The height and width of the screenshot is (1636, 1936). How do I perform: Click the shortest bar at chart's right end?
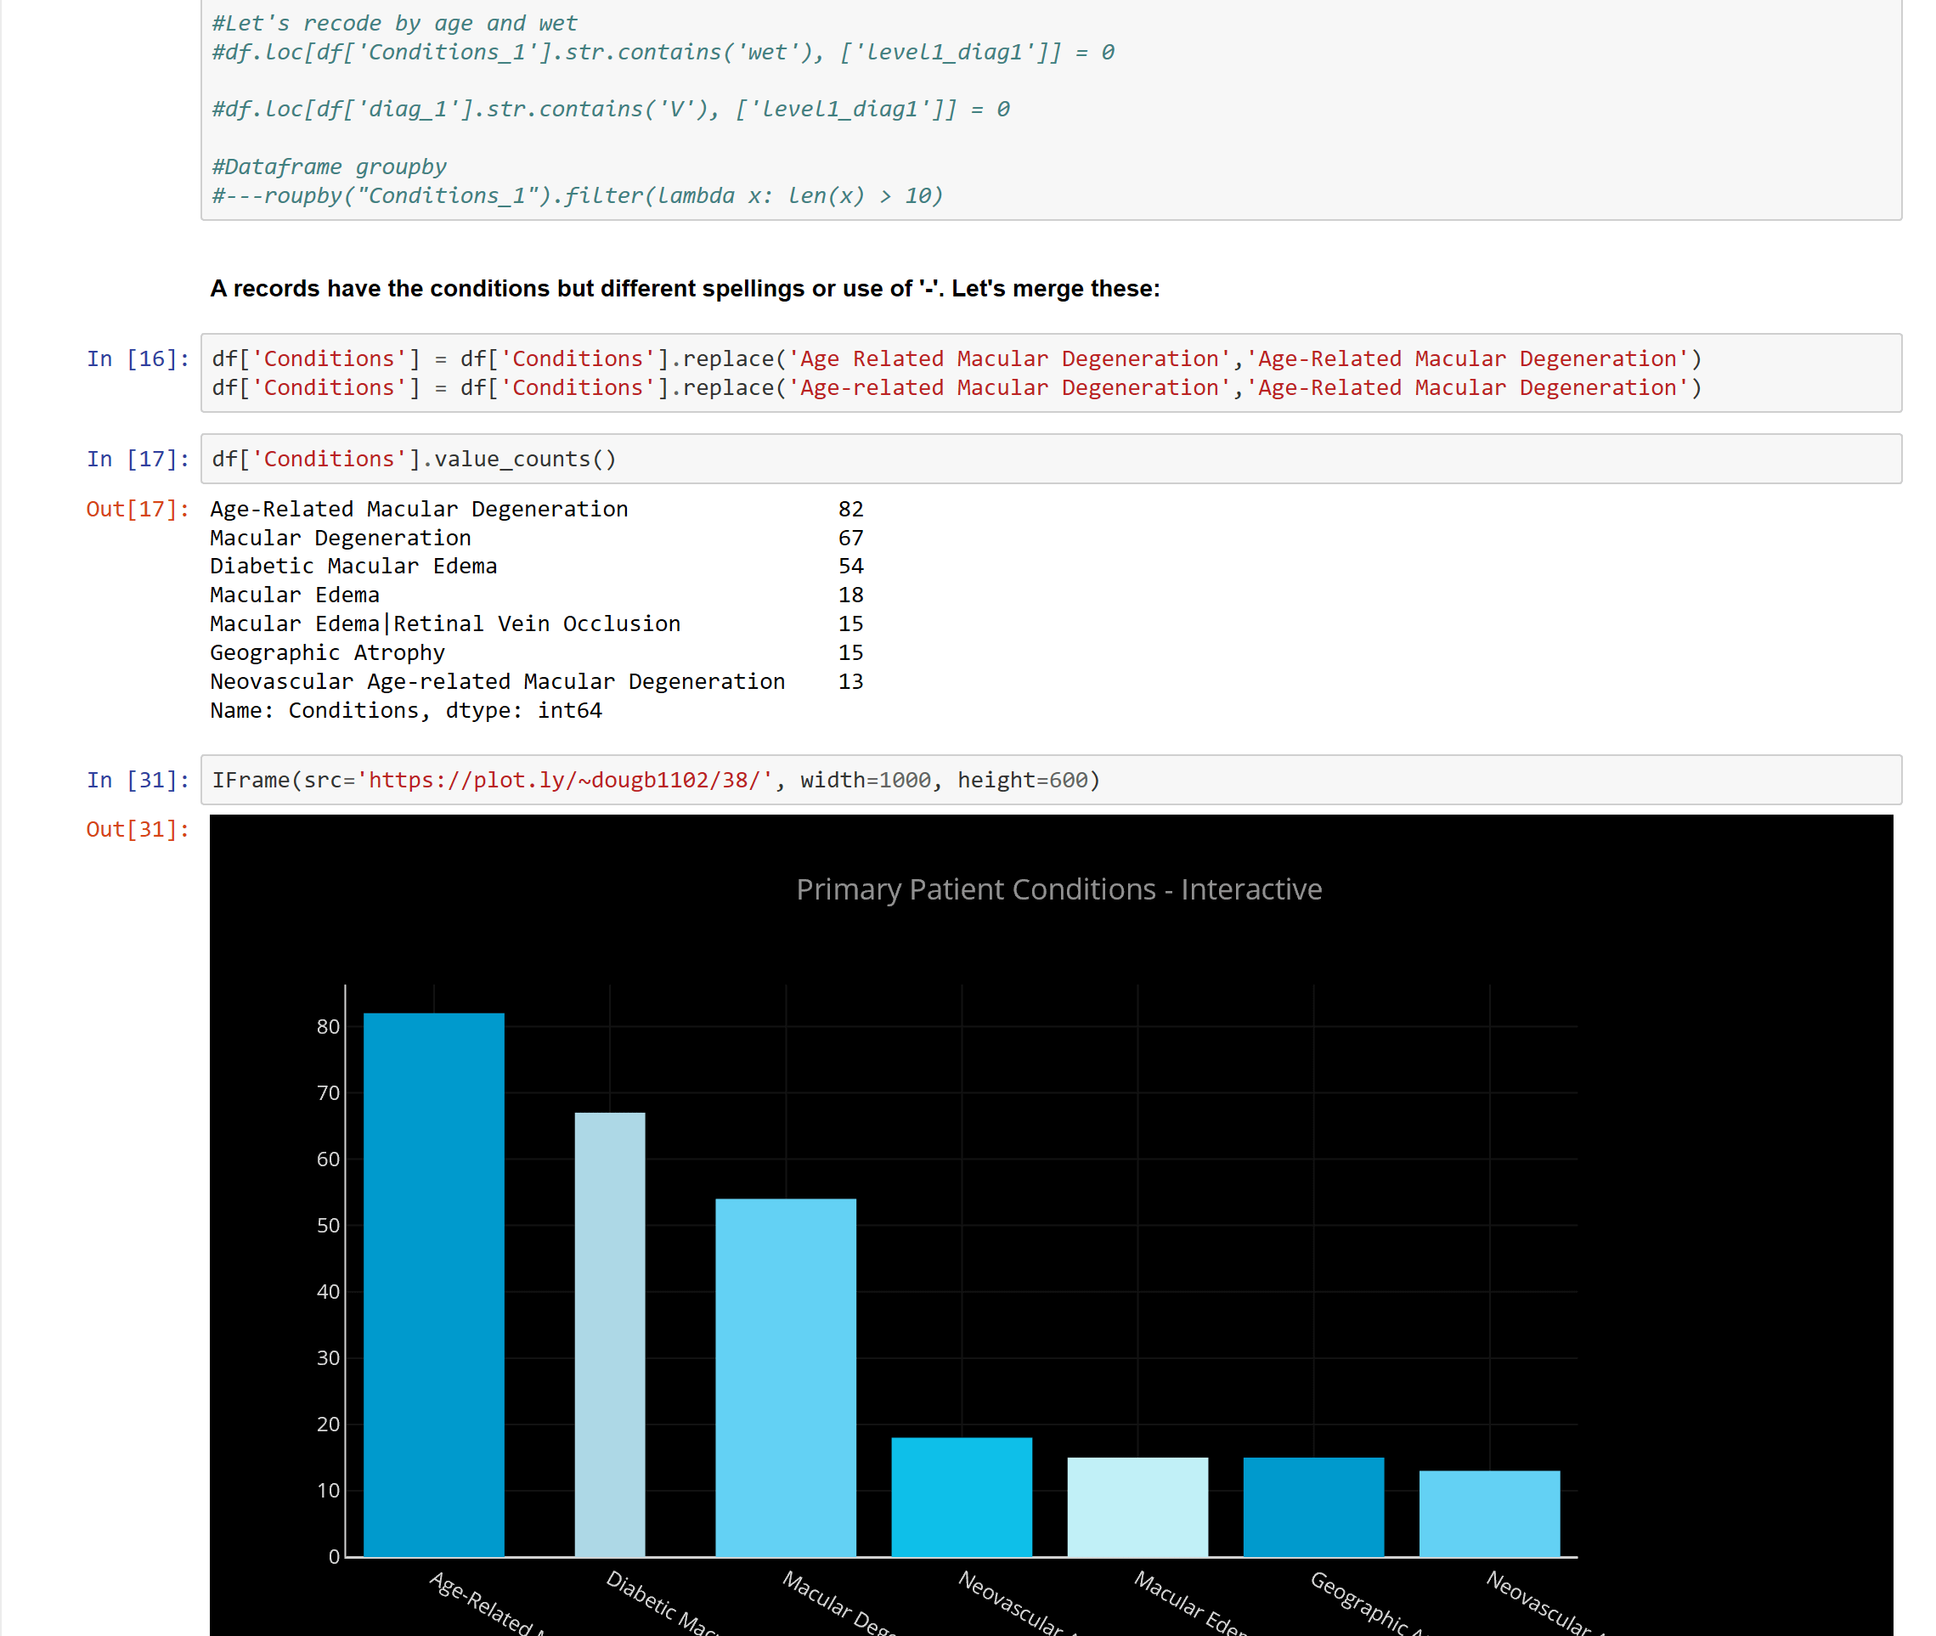click(x=1489, y=1513)
